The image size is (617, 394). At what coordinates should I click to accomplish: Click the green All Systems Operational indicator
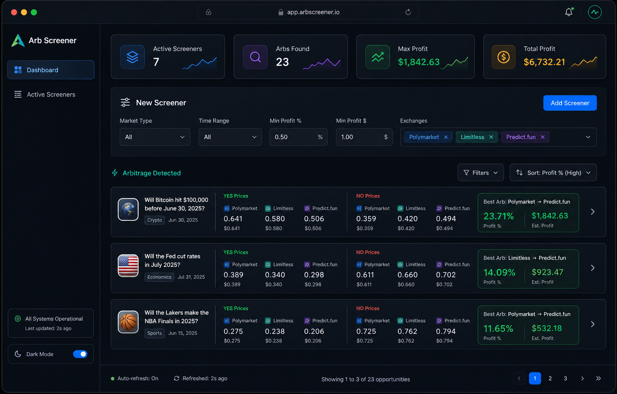tap(18, 319)
